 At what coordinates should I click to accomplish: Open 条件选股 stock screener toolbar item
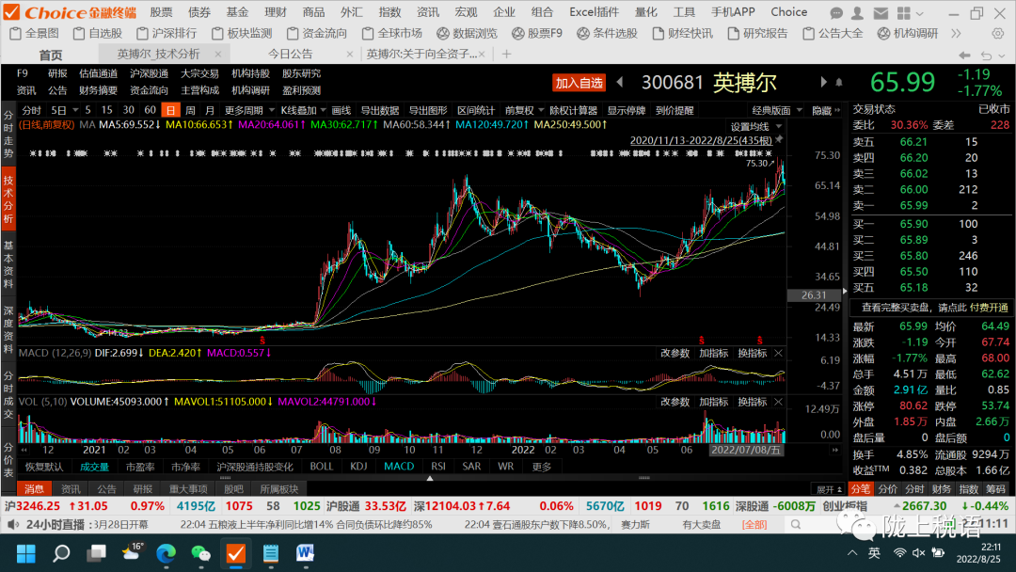(x=607, y=33)
